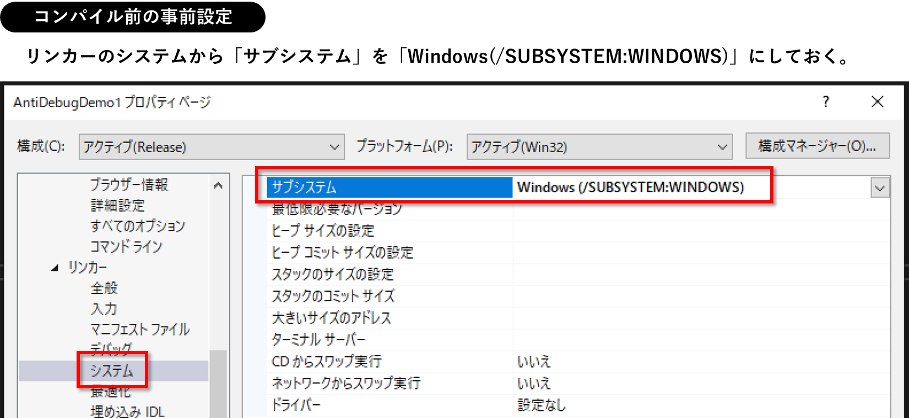Viewport: 909px width, 418px height.
Task: Collapse the リンカー tree node
Action: coord(55,268)
